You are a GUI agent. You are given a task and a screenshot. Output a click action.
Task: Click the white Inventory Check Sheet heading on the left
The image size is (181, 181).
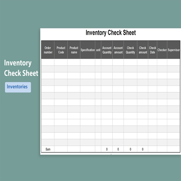(21, 68)
